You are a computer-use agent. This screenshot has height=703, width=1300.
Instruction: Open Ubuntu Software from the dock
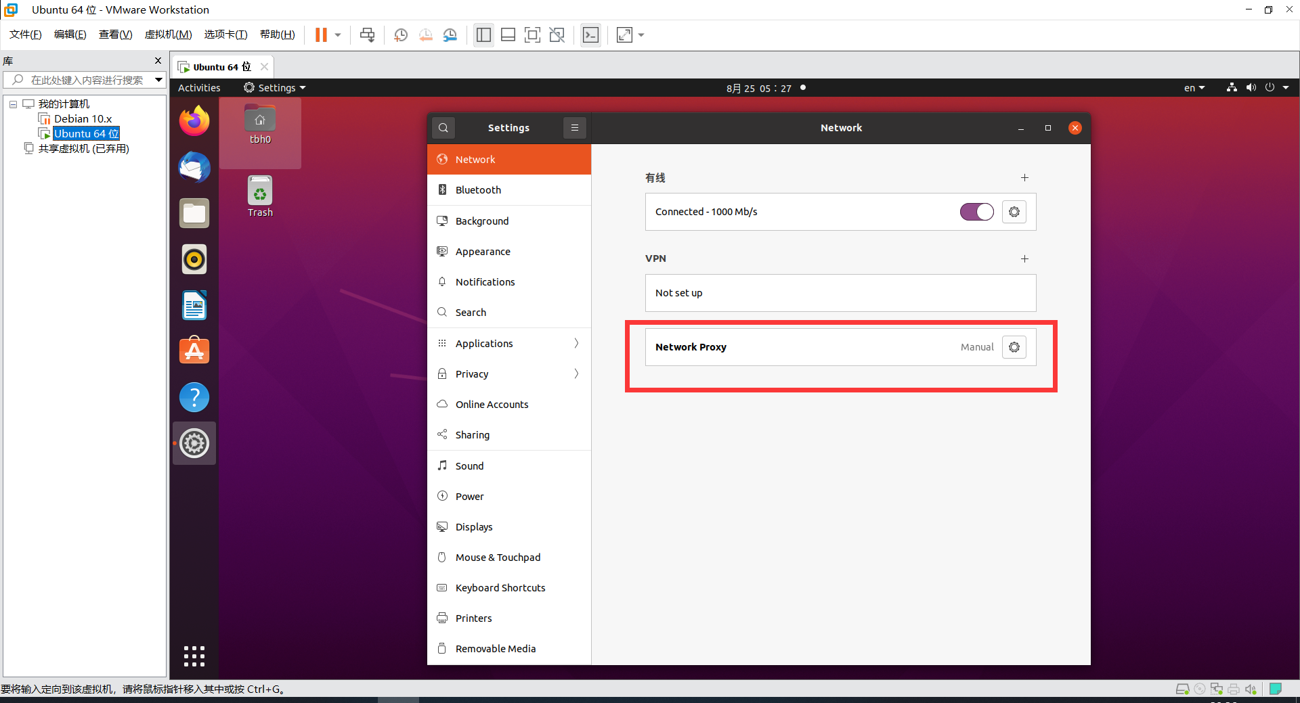tap(194, 351)
